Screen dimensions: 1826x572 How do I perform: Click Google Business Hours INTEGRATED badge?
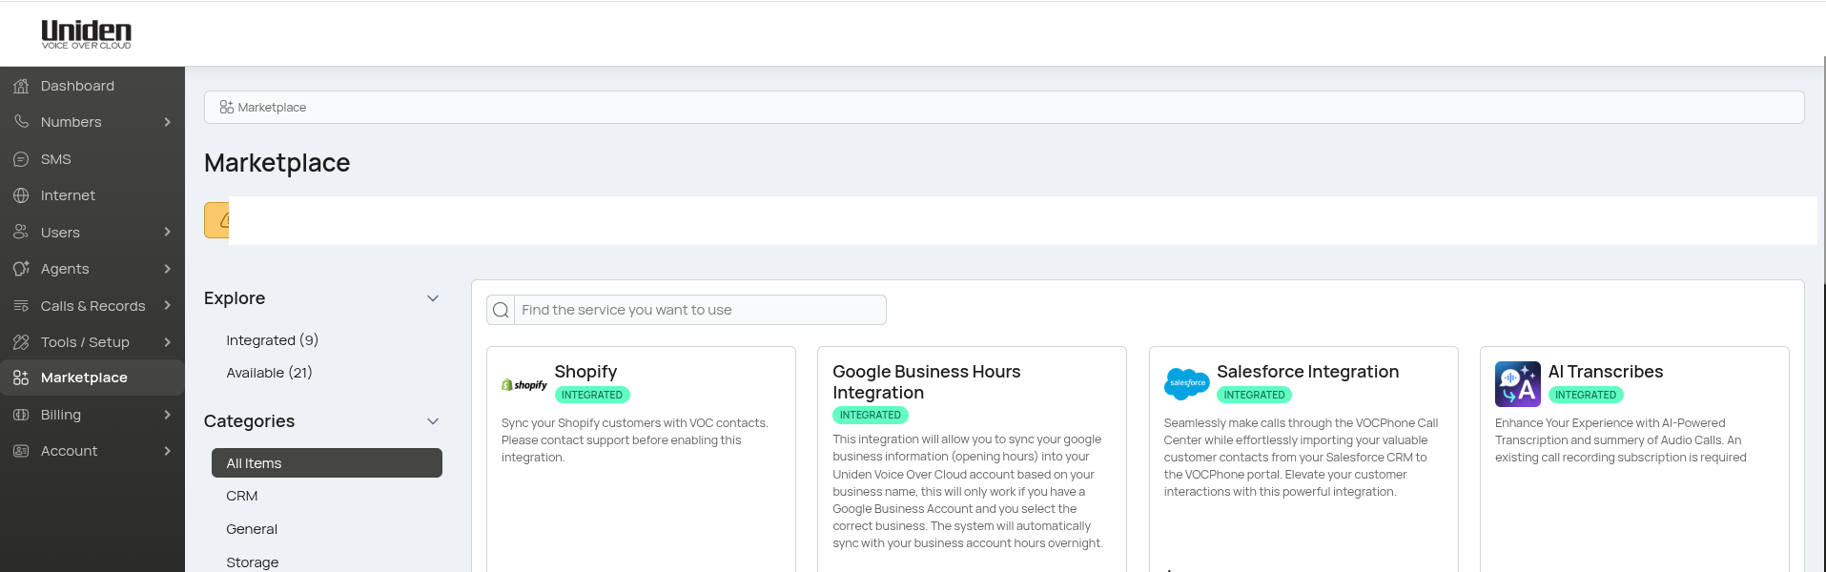click(x=871, y=415)
